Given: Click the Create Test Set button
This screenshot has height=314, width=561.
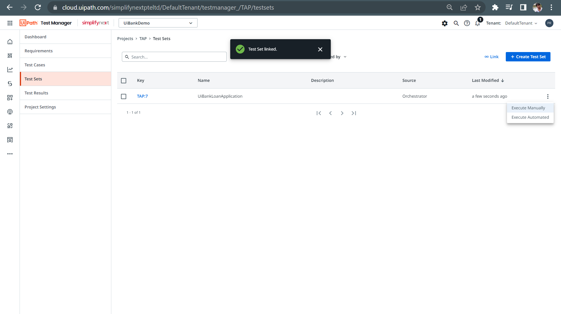Looking at the screenshot, I should 528,57.
